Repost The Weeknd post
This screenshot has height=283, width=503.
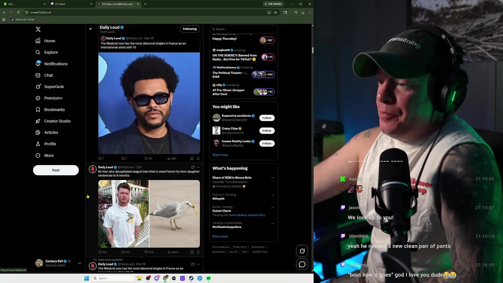coord(124,158)
